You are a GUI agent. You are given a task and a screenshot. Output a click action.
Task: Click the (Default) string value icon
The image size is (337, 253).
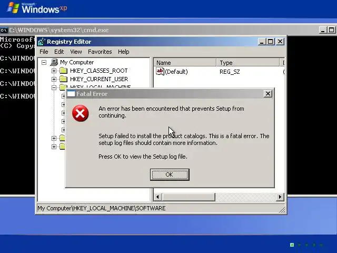160,72
